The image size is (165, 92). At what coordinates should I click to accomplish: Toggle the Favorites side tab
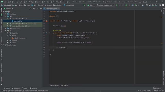point(1,81)
